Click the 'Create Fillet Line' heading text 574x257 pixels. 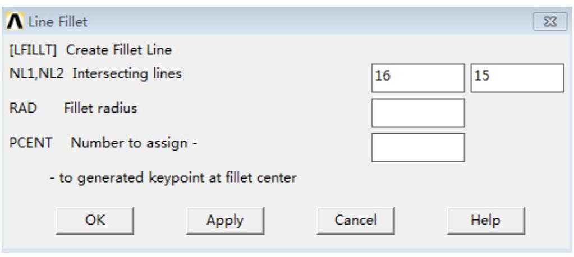point(119,50)
